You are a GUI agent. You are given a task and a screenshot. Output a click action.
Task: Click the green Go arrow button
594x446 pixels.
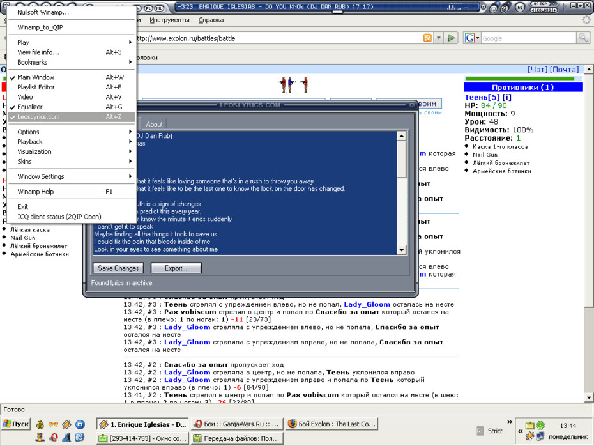[x=451, y=38]
